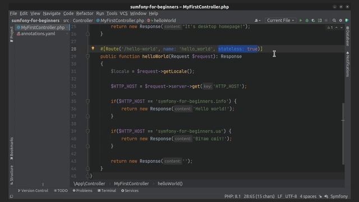The height and width of the screenshot is (202, 359).
Task: Click fold end marker on line 41
Action: 88,146
